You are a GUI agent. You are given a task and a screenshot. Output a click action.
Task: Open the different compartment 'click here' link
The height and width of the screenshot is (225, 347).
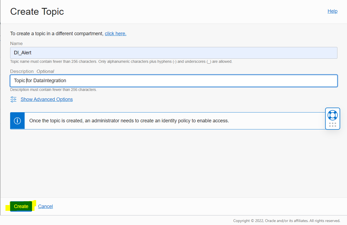pyautogui.click(x=115, y=34)
